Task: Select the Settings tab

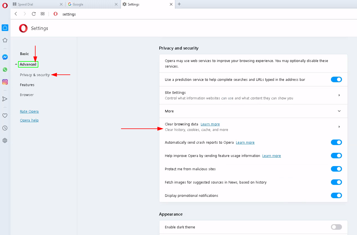Action: [148, 4]
